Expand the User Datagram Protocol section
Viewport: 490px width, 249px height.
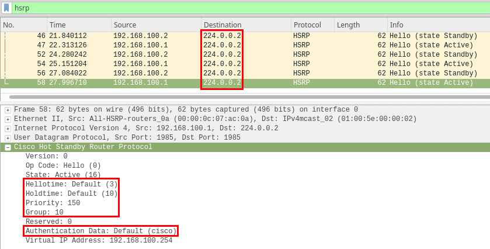click(x=8, y=138)
